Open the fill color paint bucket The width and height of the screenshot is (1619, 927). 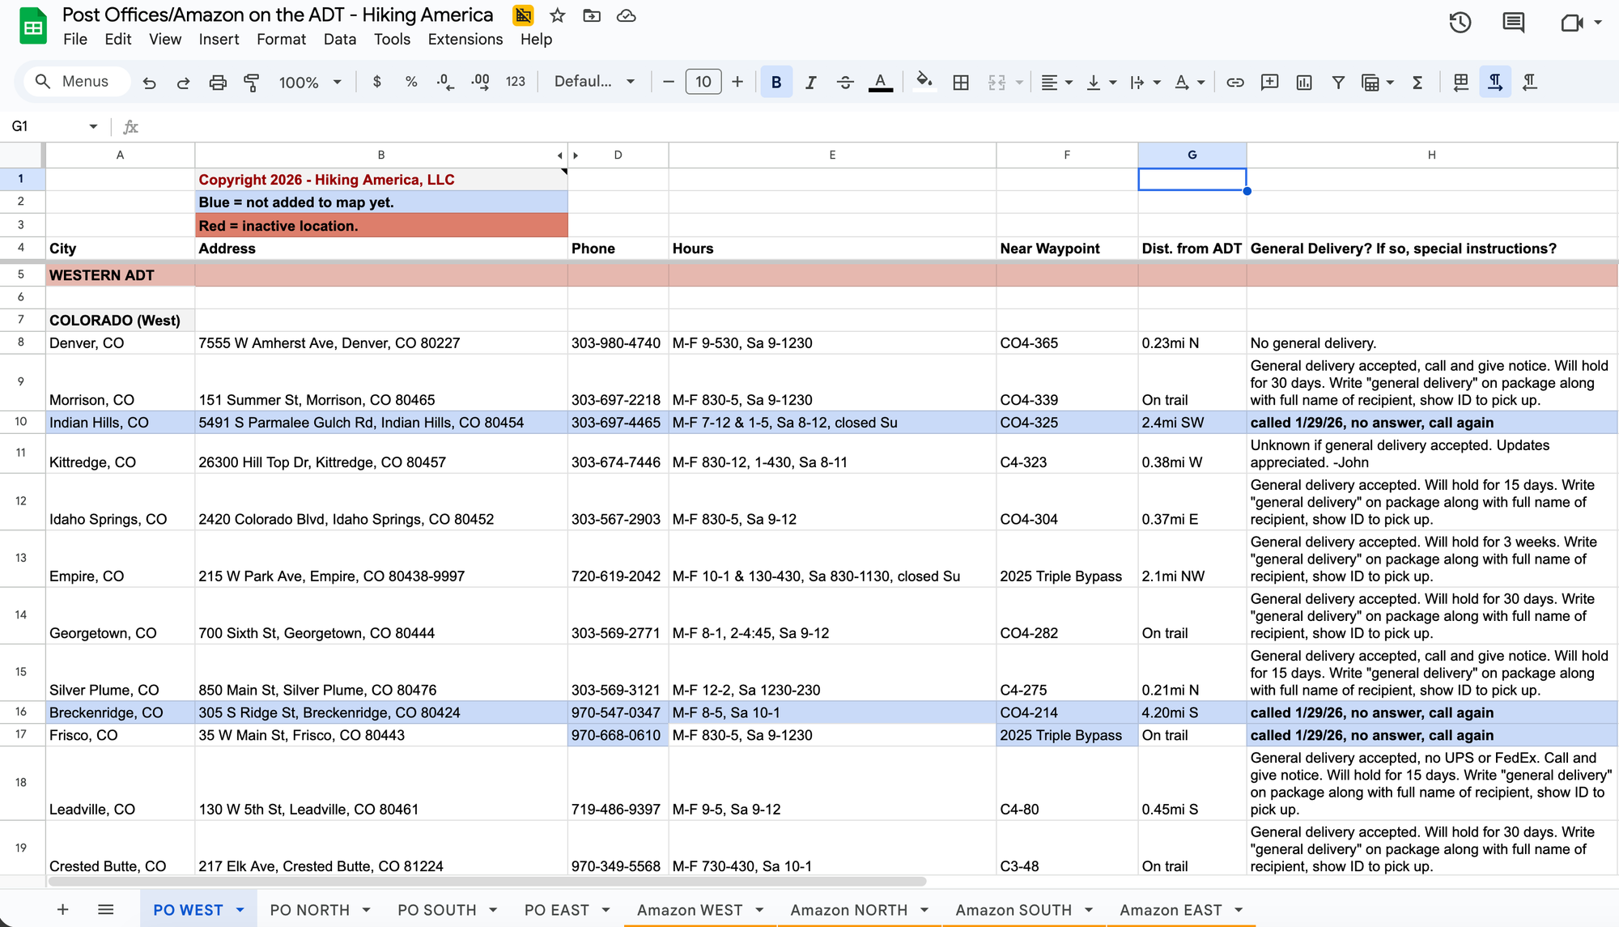point(924,82)
